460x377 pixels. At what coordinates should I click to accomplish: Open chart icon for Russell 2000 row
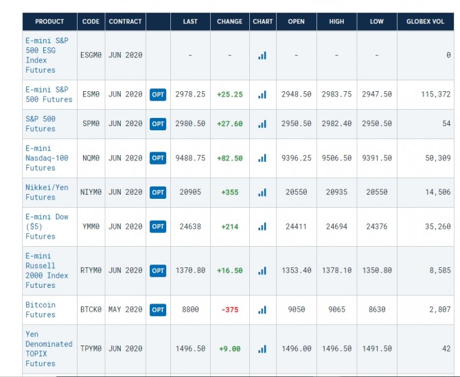(262, 271)
